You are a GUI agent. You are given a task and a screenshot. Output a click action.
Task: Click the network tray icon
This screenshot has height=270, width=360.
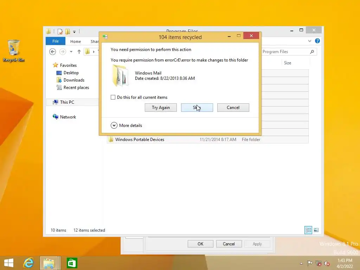319,263
